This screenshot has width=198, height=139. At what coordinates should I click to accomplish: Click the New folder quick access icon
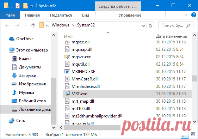coord(25,6)
